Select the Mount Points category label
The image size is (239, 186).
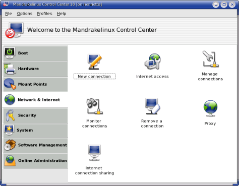[x=32, y=84]
